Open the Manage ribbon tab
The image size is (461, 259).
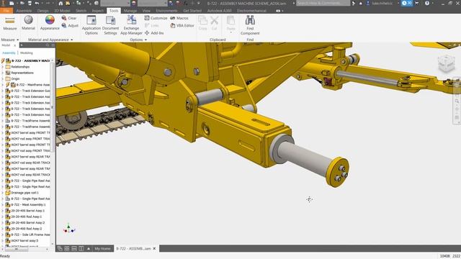click(x=130, y=11)
